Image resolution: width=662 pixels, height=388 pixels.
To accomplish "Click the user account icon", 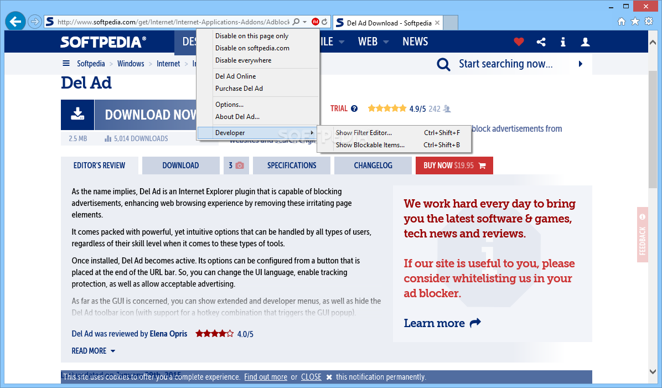I will click(x=585, y=42).
